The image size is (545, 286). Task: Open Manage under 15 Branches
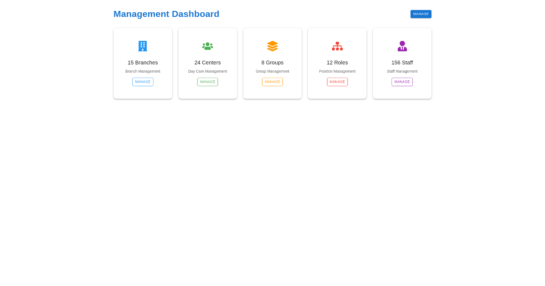pos(143,82)
